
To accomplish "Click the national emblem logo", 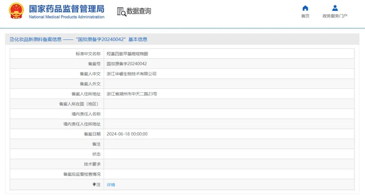I will (16, 11).
